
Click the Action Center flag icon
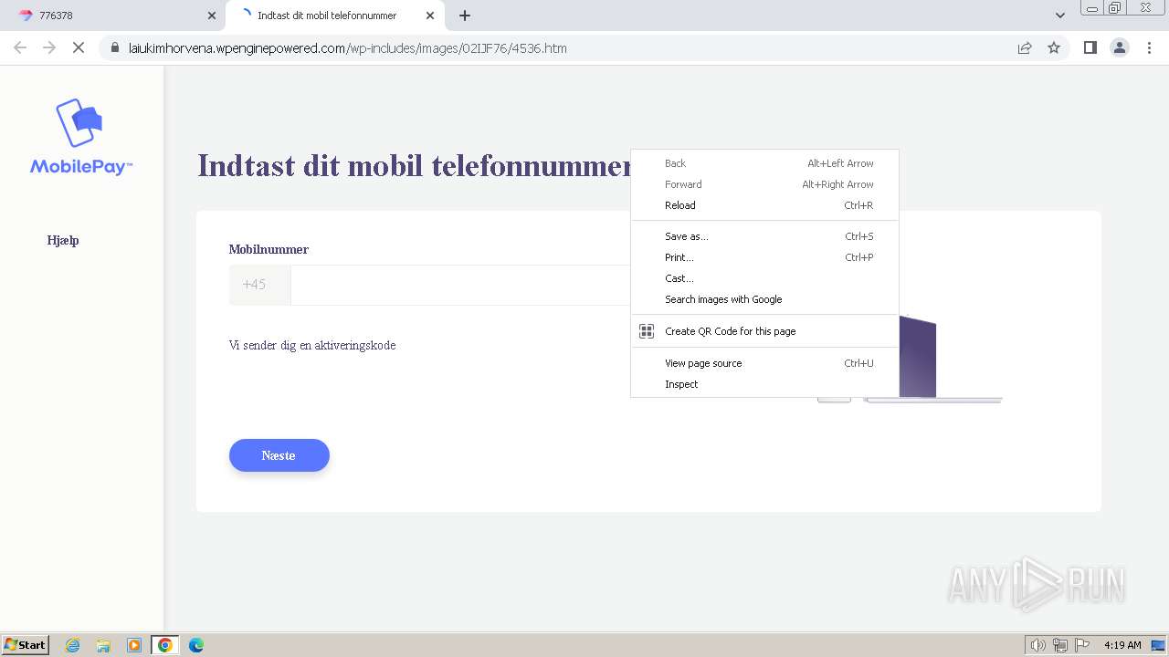coord(1082,645)
